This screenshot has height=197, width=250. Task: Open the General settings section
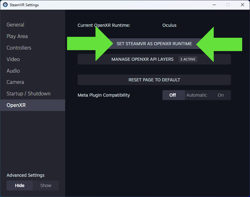(x=15, y=25)
